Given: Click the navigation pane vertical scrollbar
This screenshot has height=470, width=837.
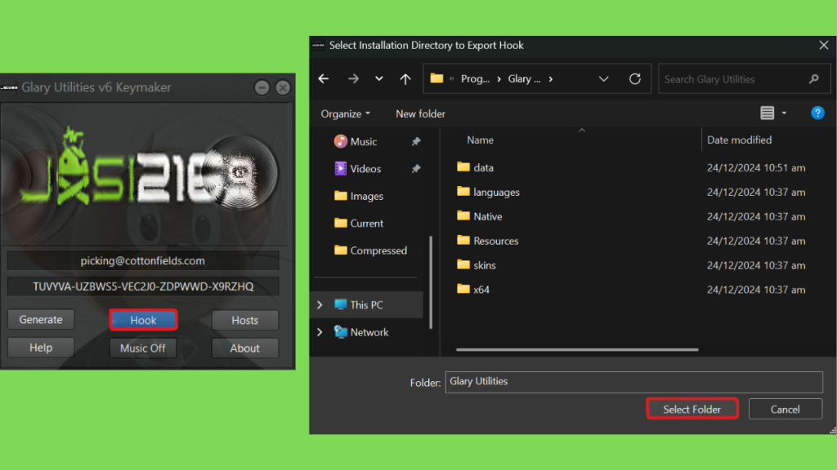Looking at the screenshot, I should point(430,282).
